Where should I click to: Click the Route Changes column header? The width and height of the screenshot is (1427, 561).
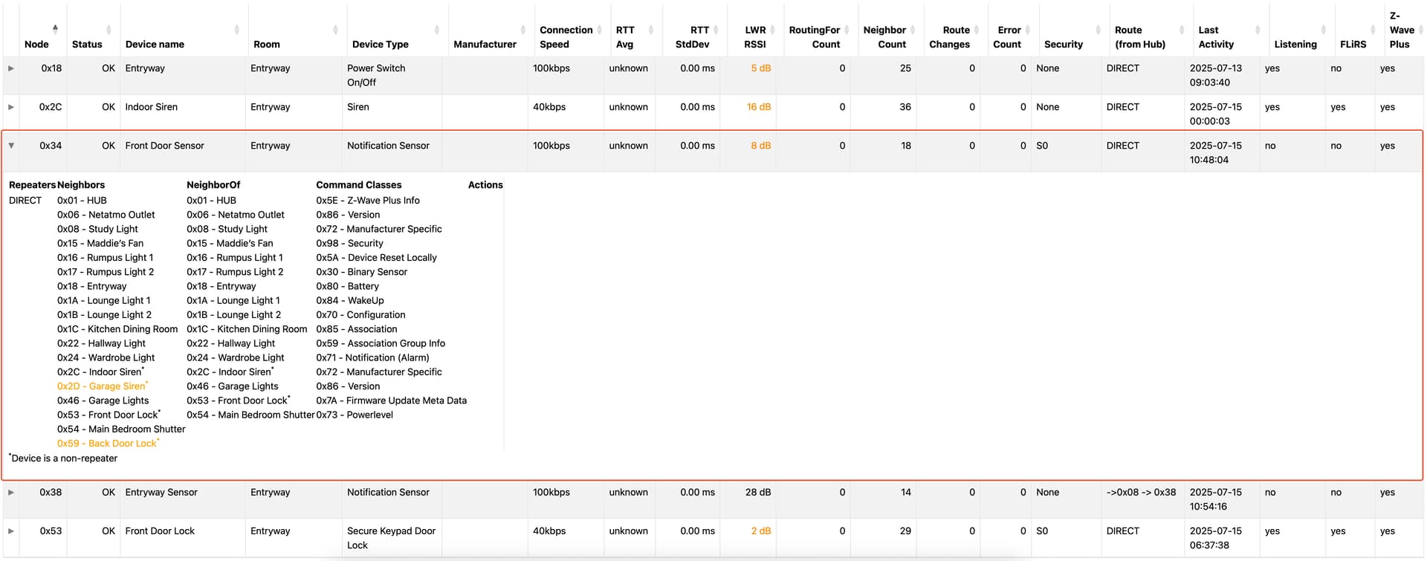pyautogui.click(x=949, y=37)
